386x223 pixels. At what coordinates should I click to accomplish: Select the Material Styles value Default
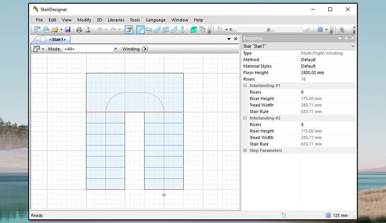pyautogui.click(x=308, y=66)
